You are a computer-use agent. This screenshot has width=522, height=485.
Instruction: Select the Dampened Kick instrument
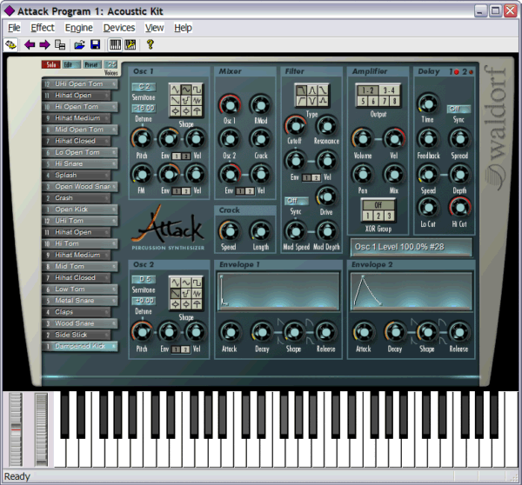80,346
